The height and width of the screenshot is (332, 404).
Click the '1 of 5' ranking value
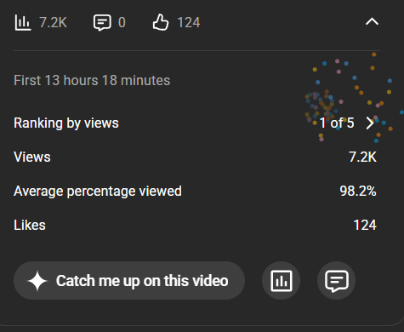(x=337, y=123)
